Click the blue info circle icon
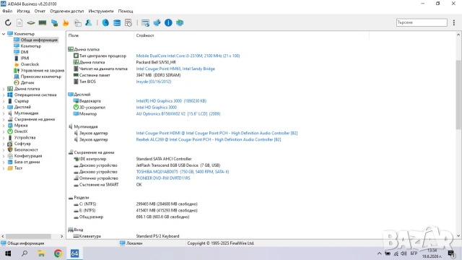 tap(168, 22)
